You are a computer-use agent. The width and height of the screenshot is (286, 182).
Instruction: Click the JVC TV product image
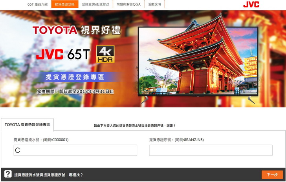198,61
